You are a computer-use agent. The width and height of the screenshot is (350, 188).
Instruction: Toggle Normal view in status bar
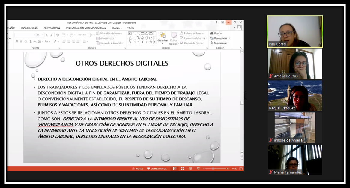pyautogui.click(x=174, y=169)
